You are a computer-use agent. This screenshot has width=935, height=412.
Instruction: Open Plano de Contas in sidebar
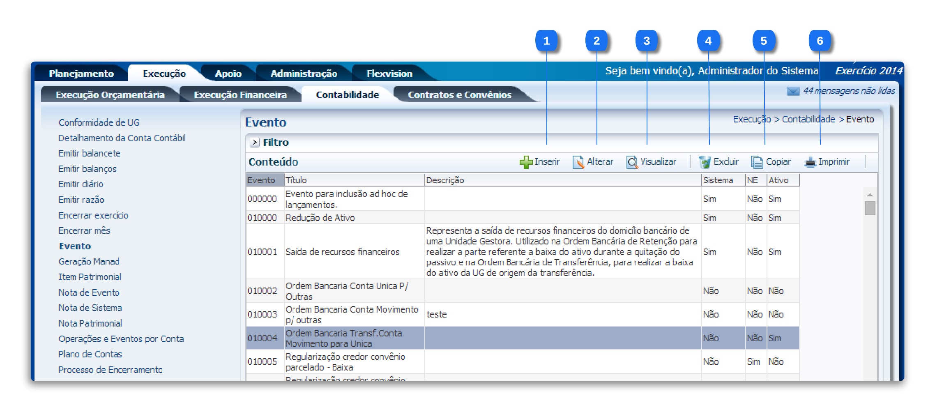(x=90, y=354)
